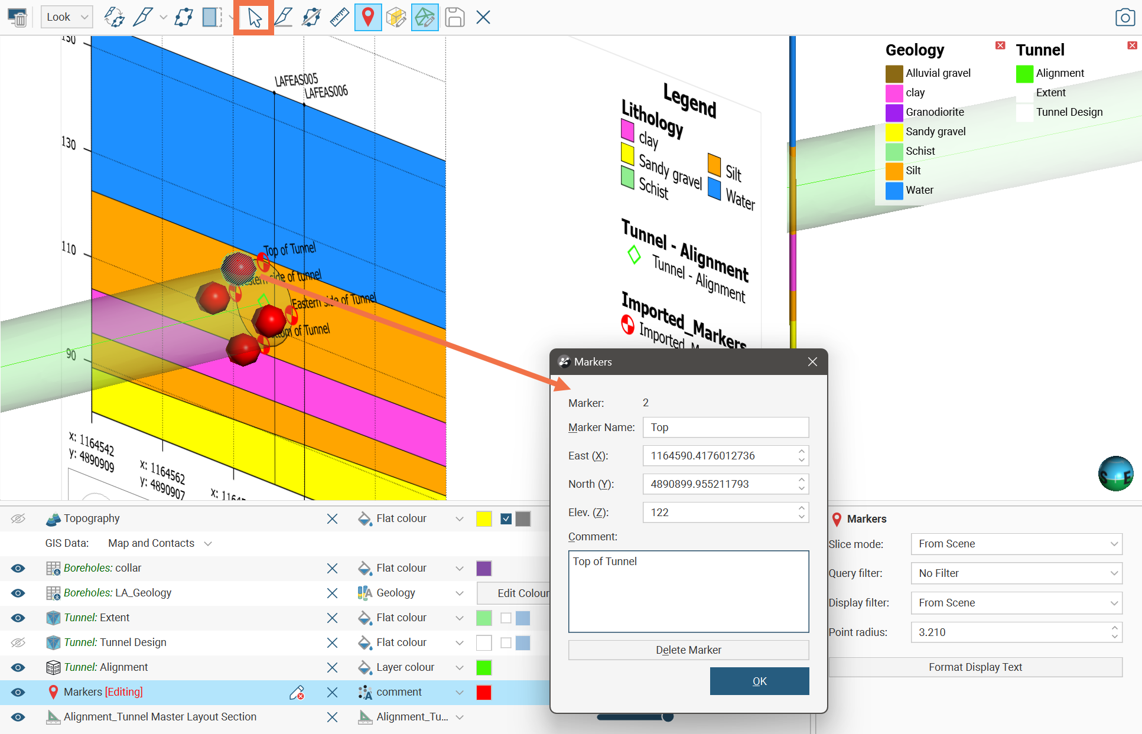Uncheck the Topography checkbox
The width and height of the screenshot is (1142, 734).
pyautogui.click(x=506, y=518)
